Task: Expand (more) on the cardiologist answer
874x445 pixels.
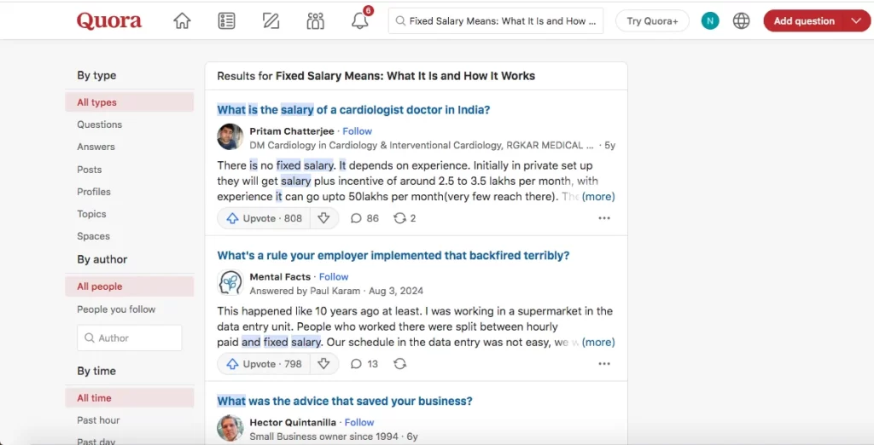Action: click(598, 197)
